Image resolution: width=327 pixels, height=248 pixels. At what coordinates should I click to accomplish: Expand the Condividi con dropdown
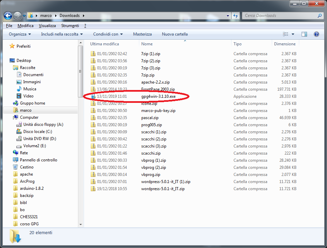click(x=108, y=34)
